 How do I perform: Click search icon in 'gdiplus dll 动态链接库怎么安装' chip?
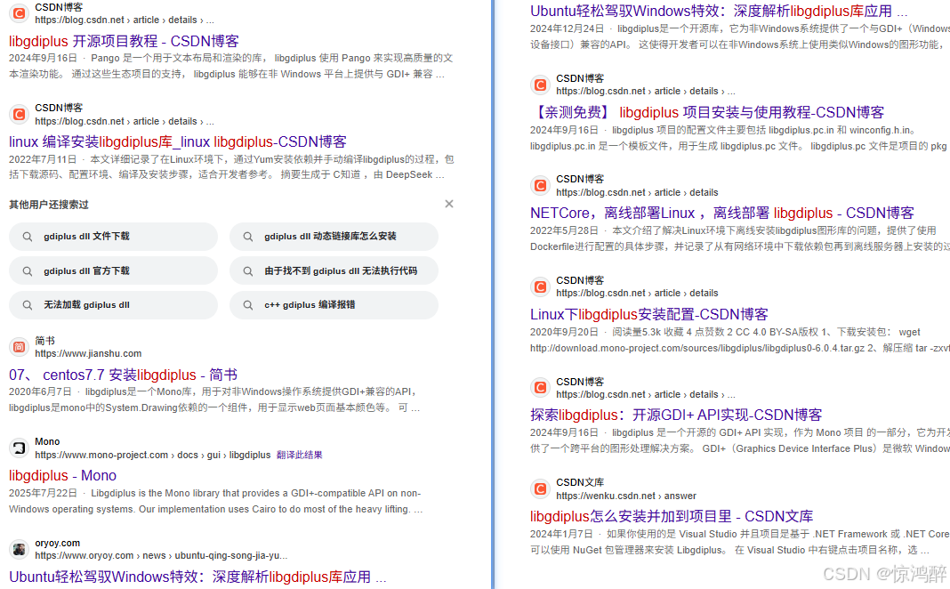[x=248, y=237]
